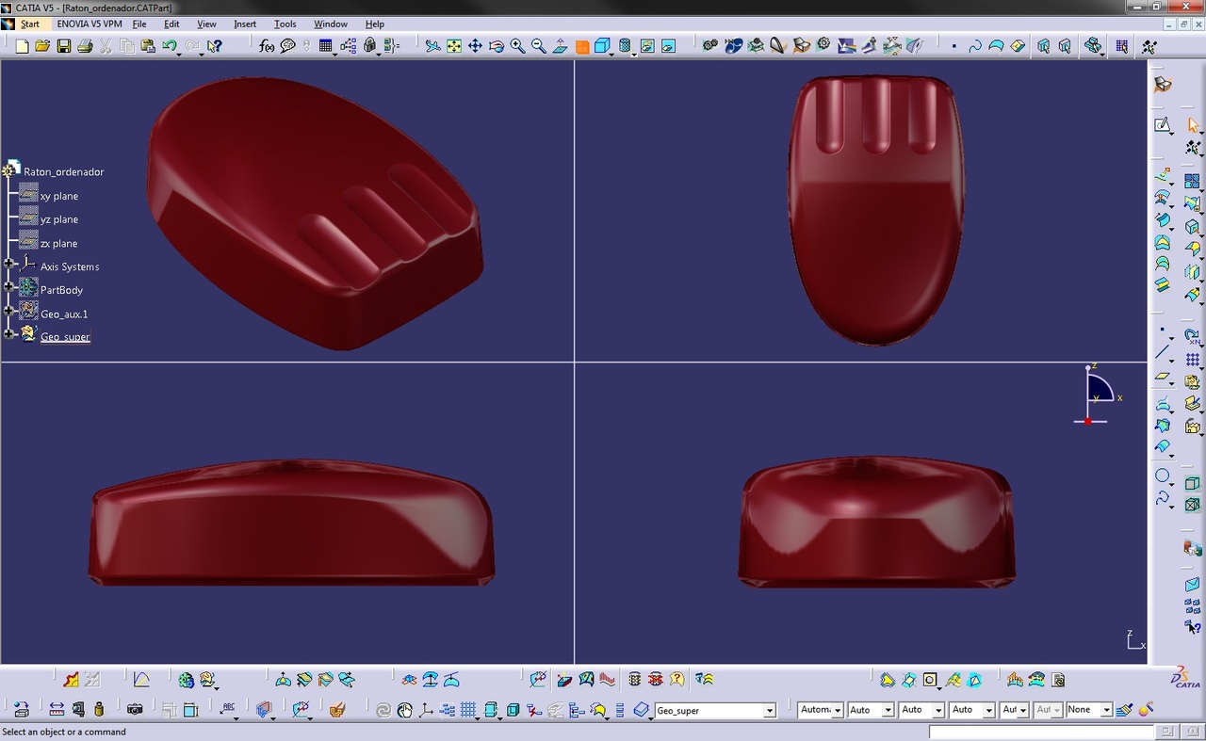Image resolution: width=1206 pixels, height=741 pixels.
Task: Expand the Geo_super tree node
Action: tap(8, 333)
